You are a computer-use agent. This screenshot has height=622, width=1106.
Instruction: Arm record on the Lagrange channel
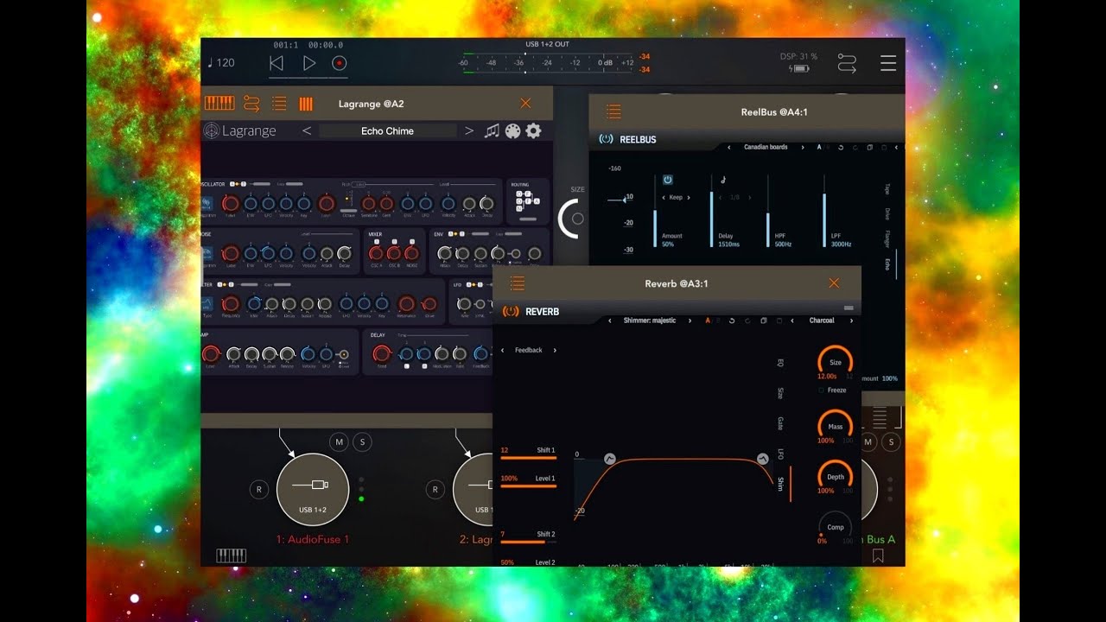click(435, 490)
